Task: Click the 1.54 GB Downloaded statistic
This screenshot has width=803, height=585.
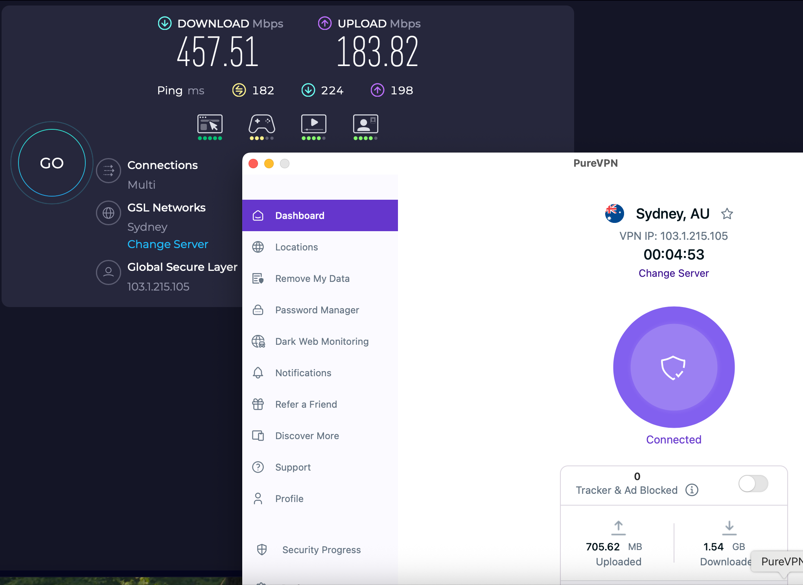Action: pos(727,545)
